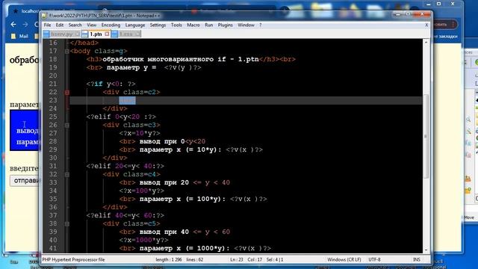Click the 'Windows (CR LF)' status bar entry
This screenshot has height=269, width=478.
[x=344, y=260]
